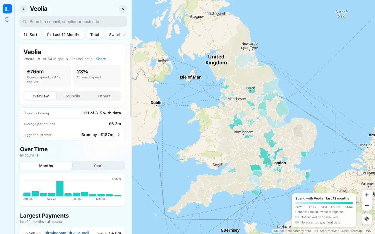Click the Glasgow label on the map
The image size is (375, 234).
click(x=197, y=17)
